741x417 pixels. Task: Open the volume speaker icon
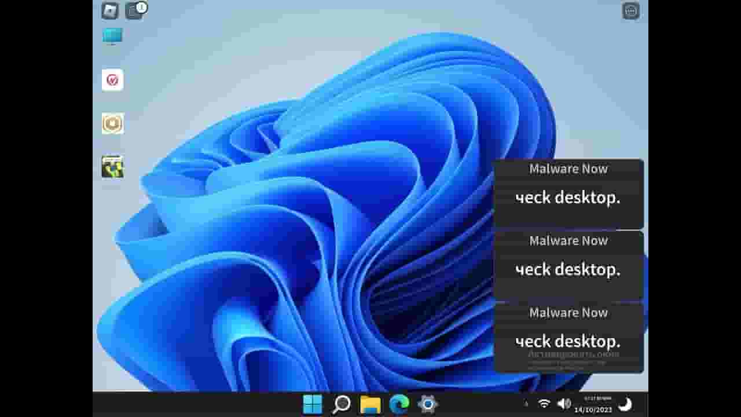[563, 404]
